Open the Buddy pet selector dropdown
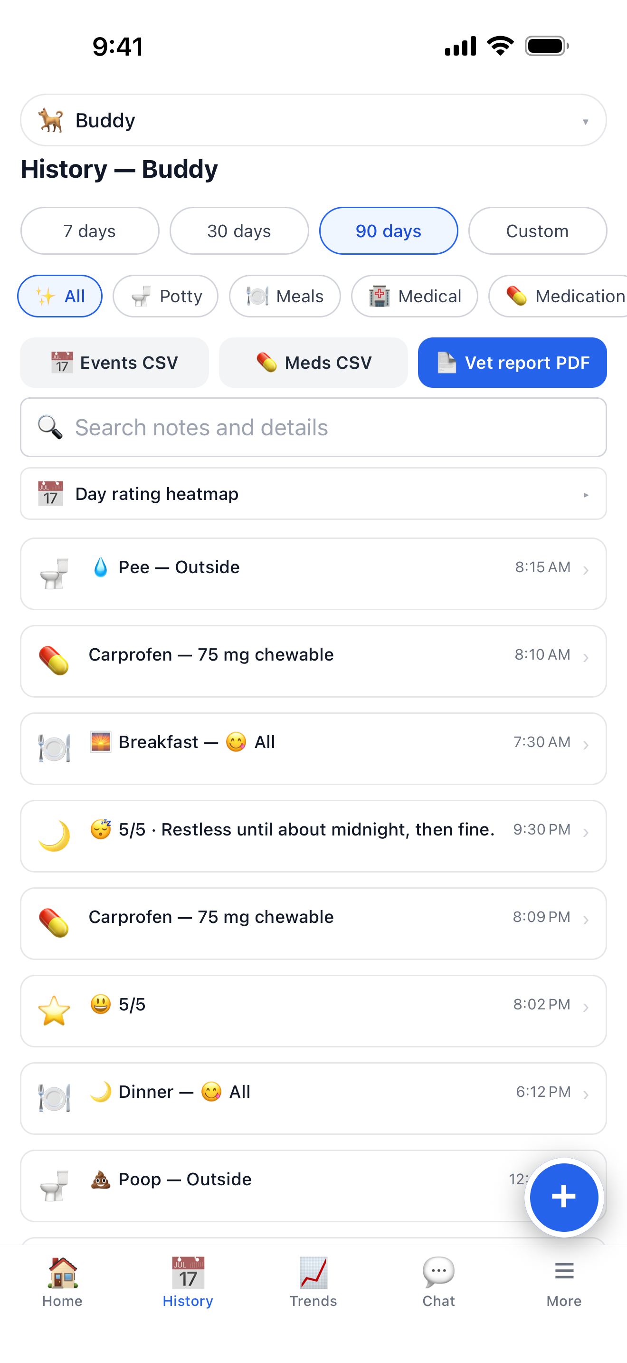627x1363 pixels. (313, 121)
